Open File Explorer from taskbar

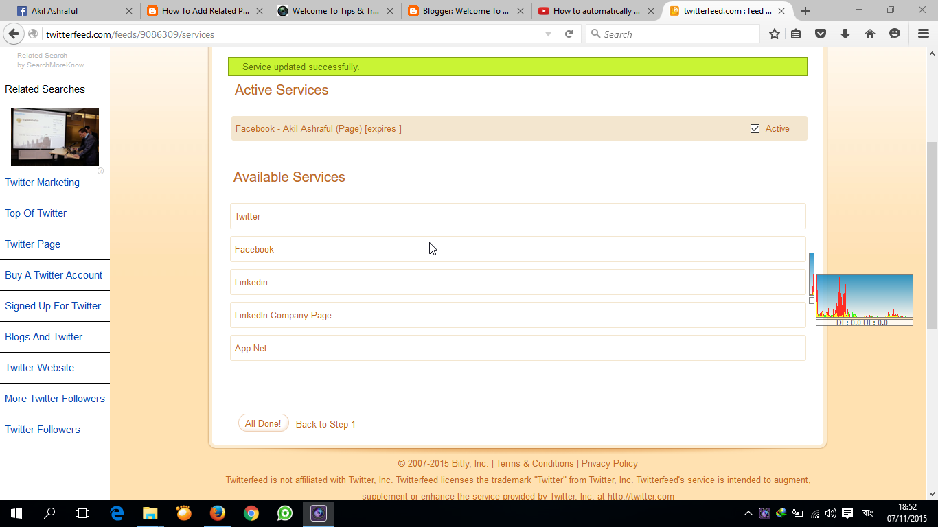tap(150, 513)
